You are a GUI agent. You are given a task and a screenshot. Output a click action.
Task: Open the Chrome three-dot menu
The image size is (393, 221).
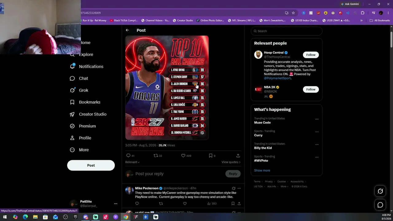tap(388, 13)
